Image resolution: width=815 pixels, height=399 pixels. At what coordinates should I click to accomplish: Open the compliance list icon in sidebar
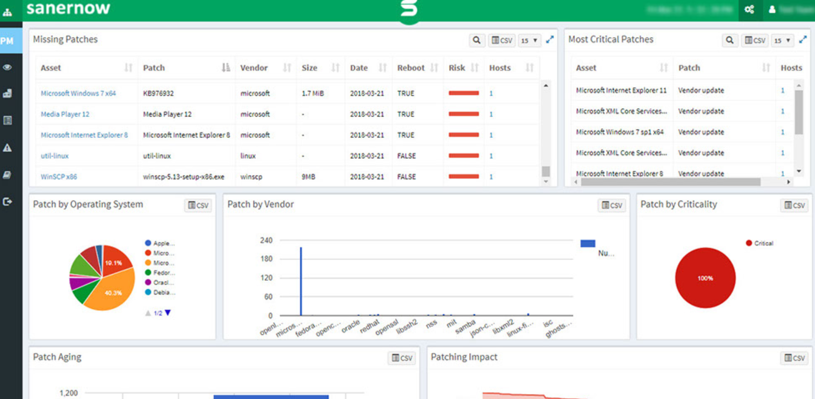tap(7, 120)
